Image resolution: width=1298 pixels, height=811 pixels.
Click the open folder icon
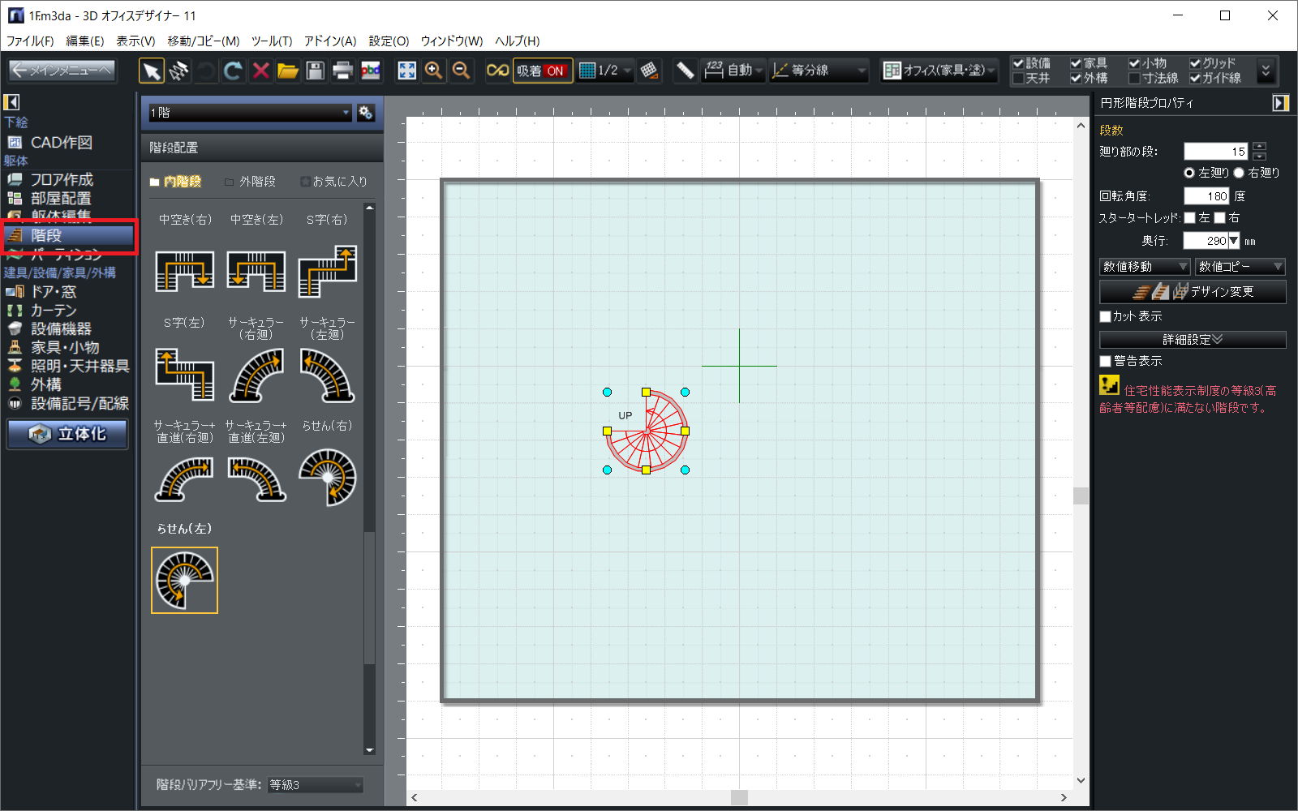click(x=288, y=71)
